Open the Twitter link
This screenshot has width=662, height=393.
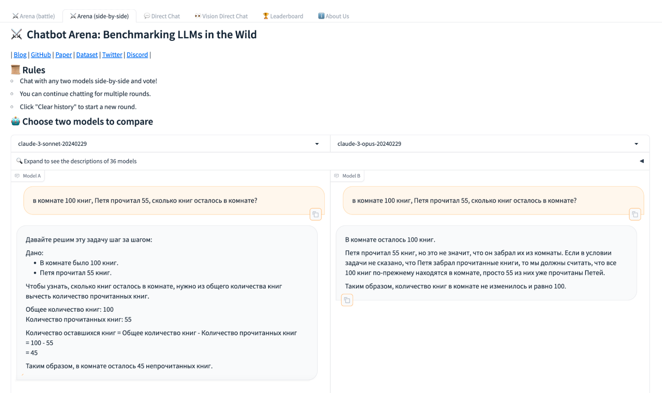[x=112, y=55]
